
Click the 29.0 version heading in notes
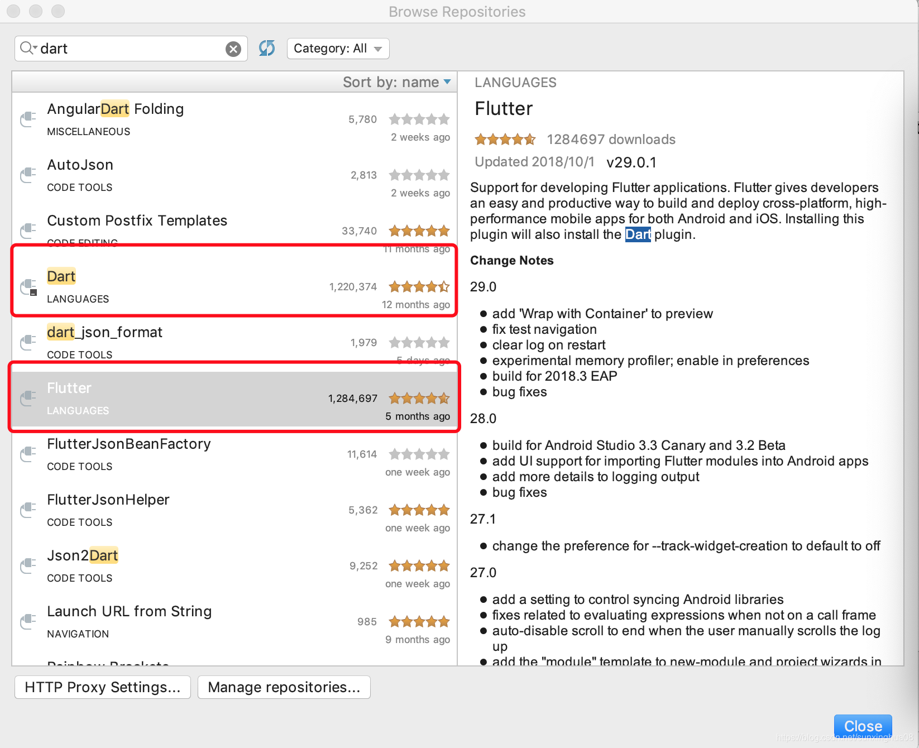tap(483, 287)
